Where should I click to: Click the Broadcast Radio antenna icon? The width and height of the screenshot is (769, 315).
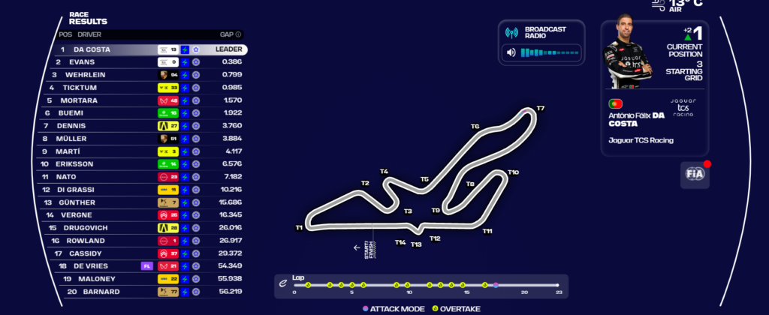pyautogui.click(x=511, y=33)
